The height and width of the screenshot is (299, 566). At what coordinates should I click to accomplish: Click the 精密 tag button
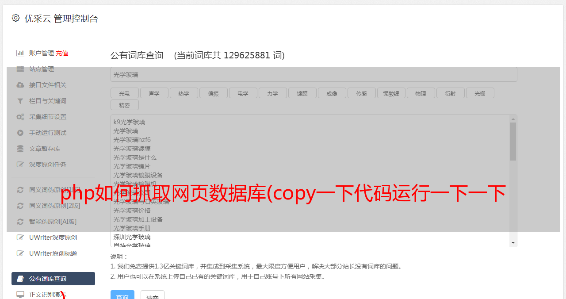pos(124,105)
